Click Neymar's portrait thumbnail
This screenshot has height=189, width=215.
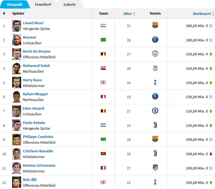pyautogui.click(x=17, y=40)
